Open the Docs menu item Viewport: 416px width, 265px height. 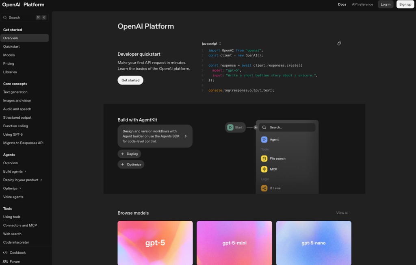(x=342, y=4)
